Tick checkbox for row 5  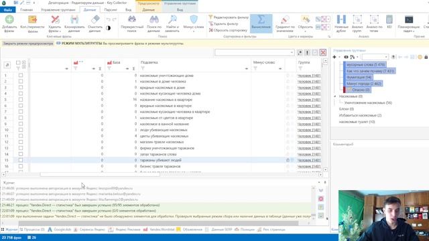[21, 100]
